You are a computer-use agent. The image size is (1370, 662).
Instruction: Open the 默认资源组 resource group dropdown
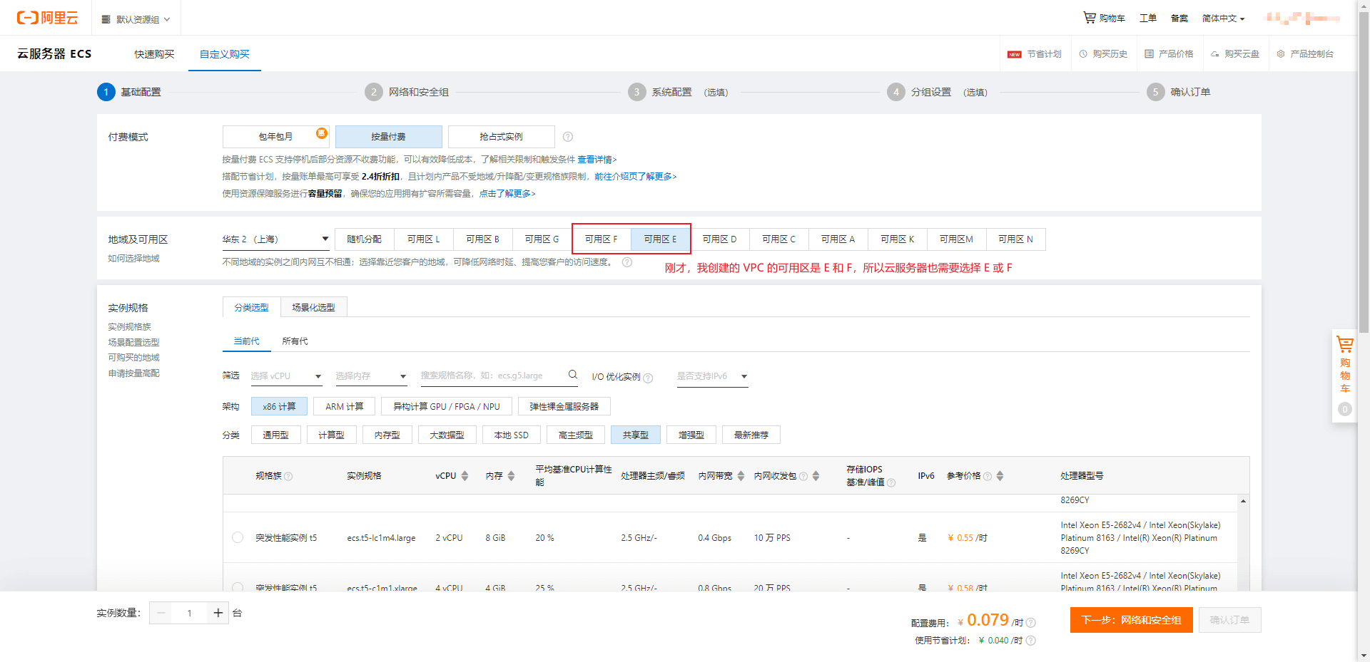136,19
